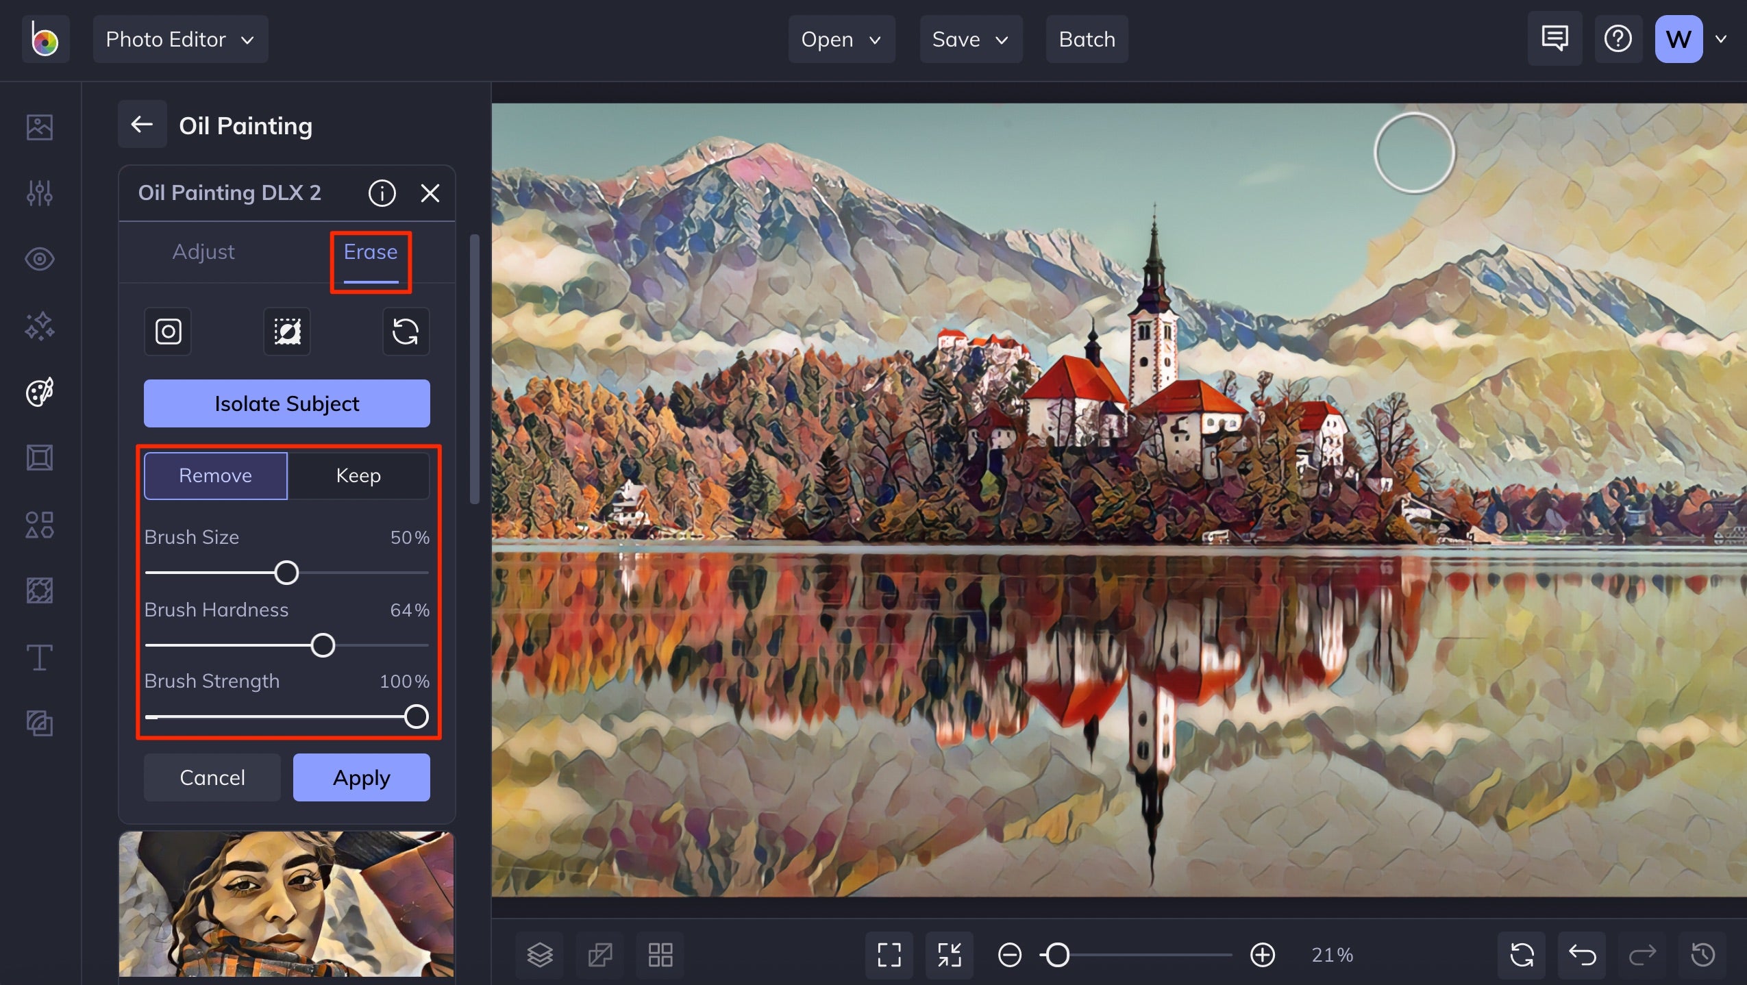Viewport: 1747px width, 985px height.
Task: Click the Isolate Subject button
Action: [x=286, y=403]
